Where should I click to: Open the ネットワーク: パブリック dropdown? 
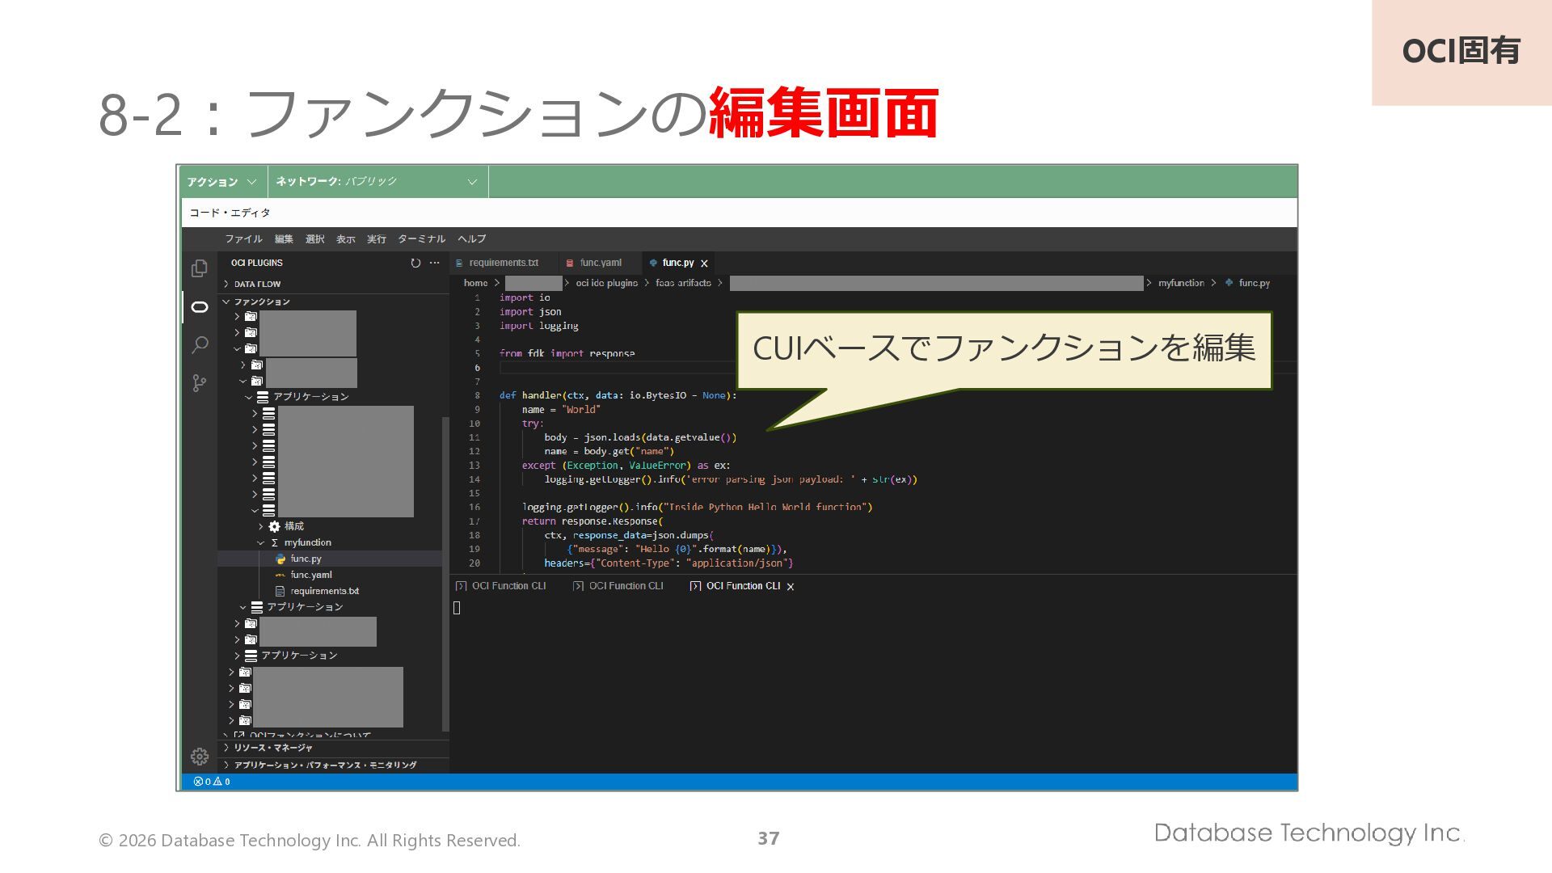[x=377, y=182]
